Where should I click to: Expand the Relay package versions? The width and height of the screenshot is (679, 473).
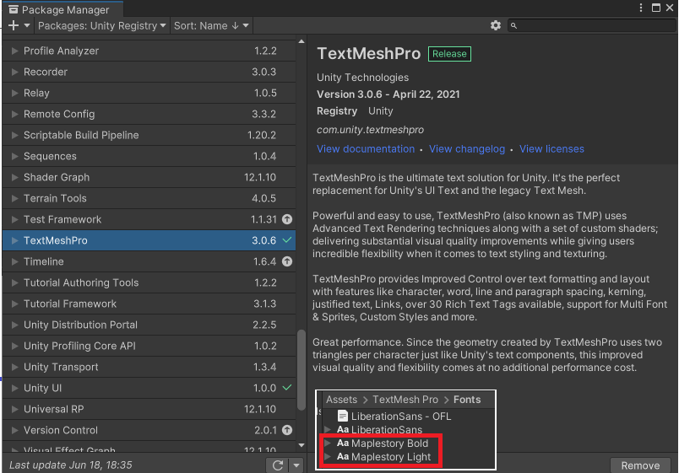click(x=14, y=93)
